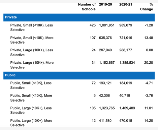The height and width of the screenshot is (130, 158).
Task: Click the 1,469,489 value in 2020-21
Action: click(127, 108)
